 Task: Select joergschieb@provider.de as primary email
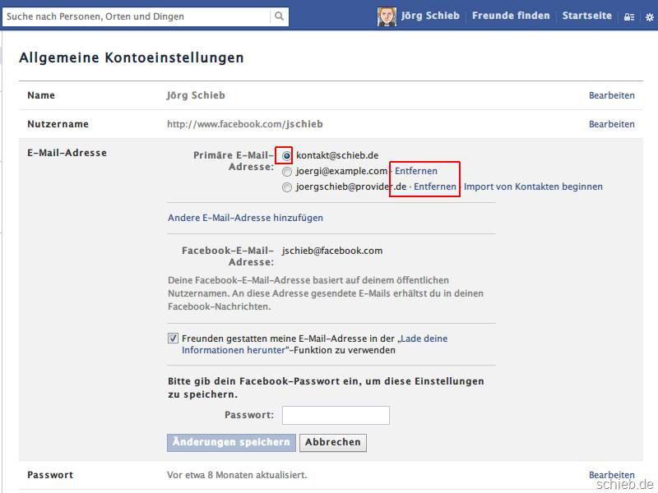286,187
